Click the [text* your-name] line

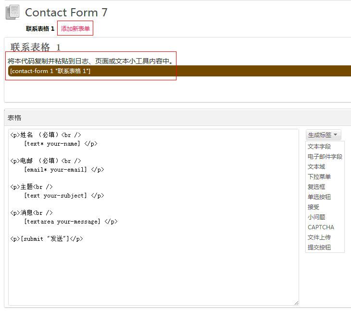tap(61, 144)
